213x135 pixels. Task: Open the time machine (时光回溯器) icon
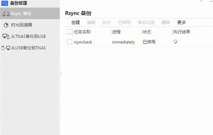pos(6,25)
